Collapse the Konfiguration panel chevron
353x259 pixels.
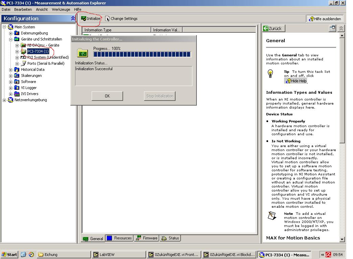(x=73, y=19)
